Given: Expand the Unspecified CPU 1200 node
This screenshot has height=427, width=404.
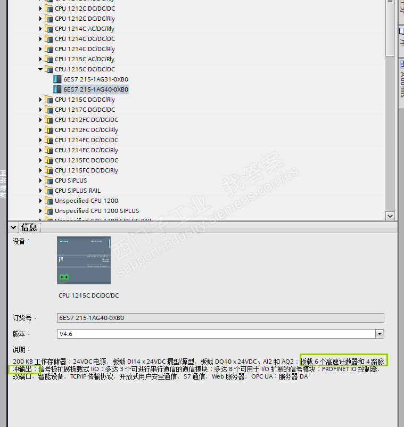Looking at the screenshot, I should tap(40, 201).
